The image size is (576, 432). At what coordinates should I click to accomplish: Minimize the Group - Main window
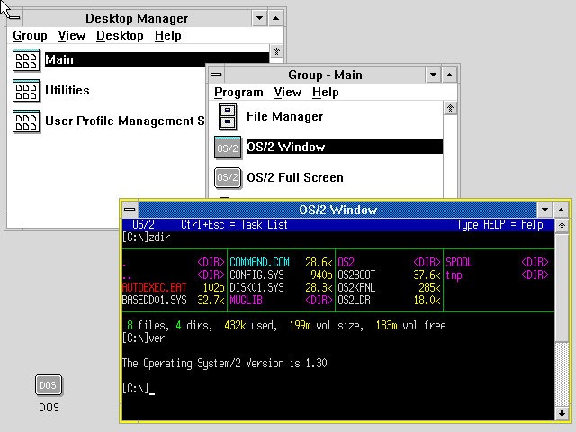(434, 75)
